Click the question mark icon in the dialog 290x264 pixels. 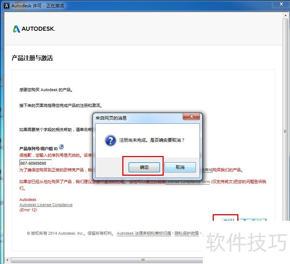[x=111, y=140]
